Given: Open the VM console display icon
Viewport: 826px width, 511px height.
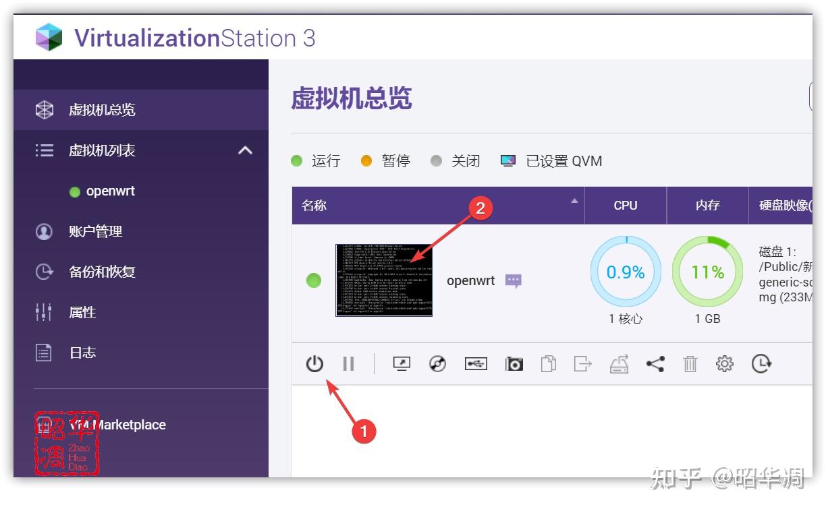Looking at the screenshot, I should (x=402, y=364).
